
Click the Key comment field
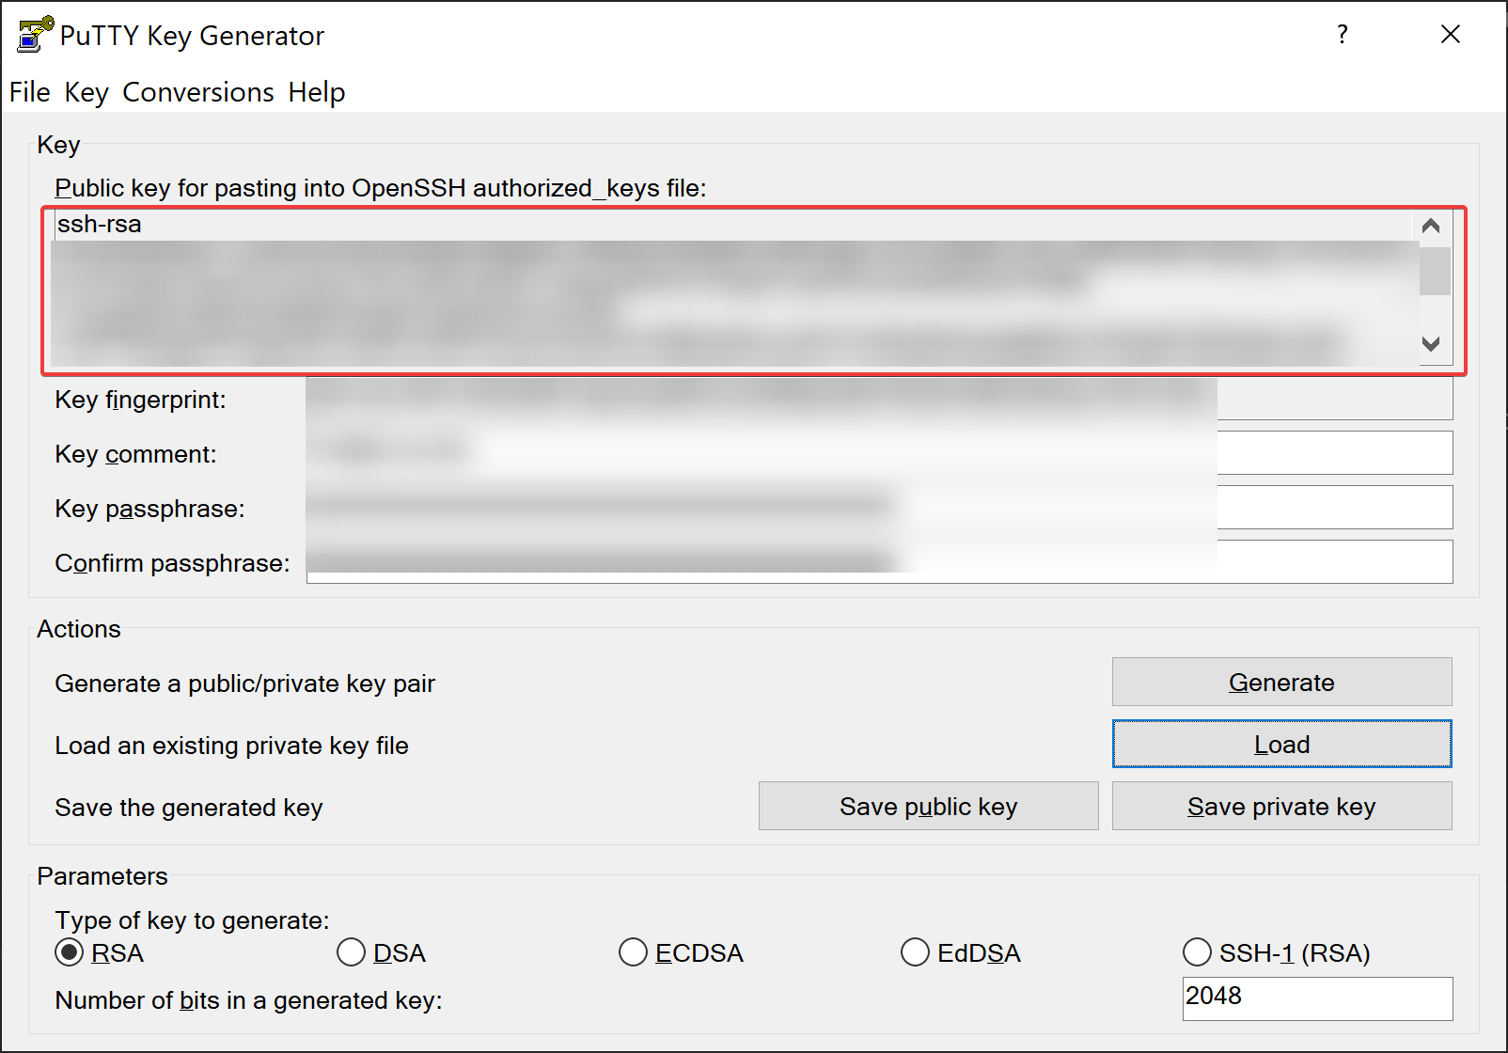879,453
